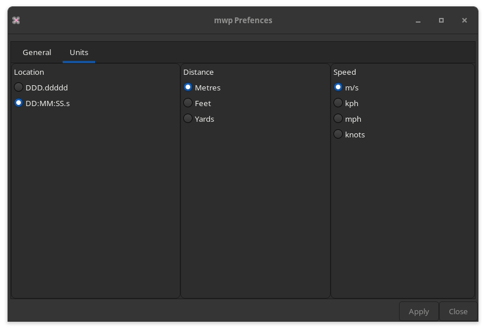Click the Close button at bottom

pos(458,311)
